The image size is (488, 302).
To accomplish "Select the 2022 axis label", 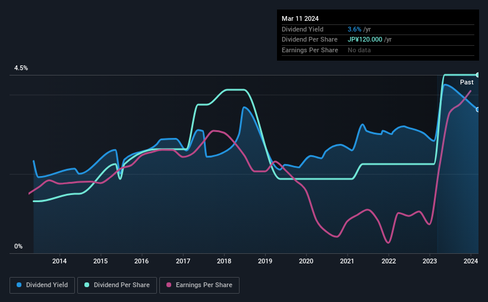I will 389,261.
